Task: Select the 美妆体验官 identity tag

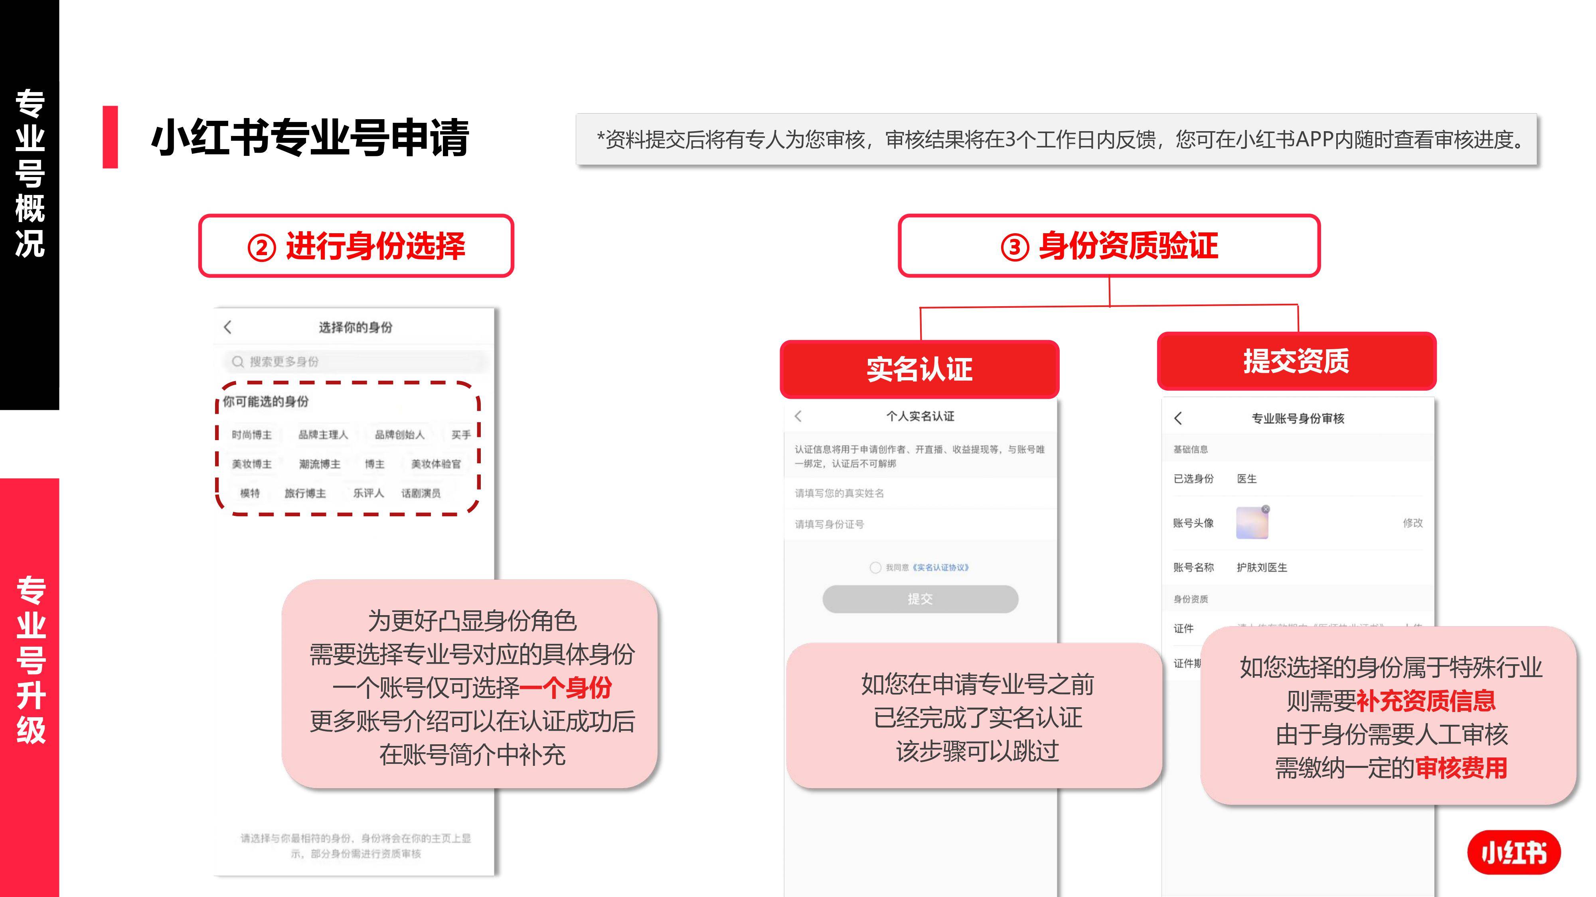Action: (436, 464)
